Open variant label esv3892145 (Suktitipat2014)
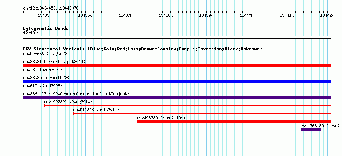This screenshot has height=156, width=342. pos(54,62)
